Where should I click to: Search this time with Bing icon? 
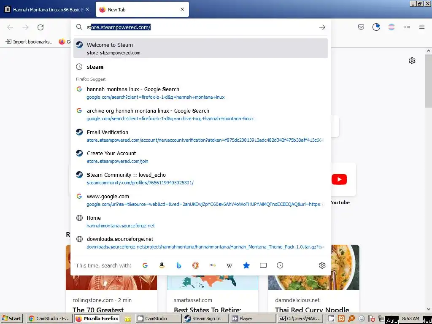click(179, 265)
